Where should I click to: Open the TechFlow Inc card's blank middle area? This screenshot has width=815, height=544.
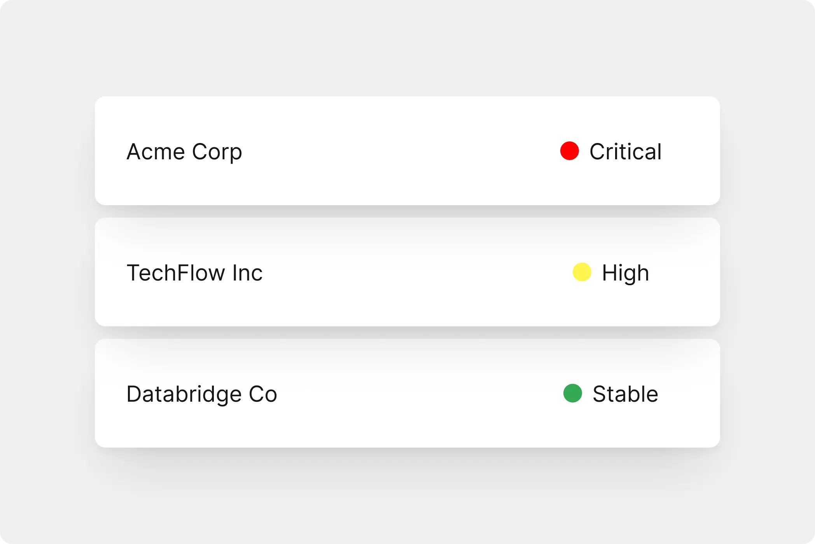412,273
